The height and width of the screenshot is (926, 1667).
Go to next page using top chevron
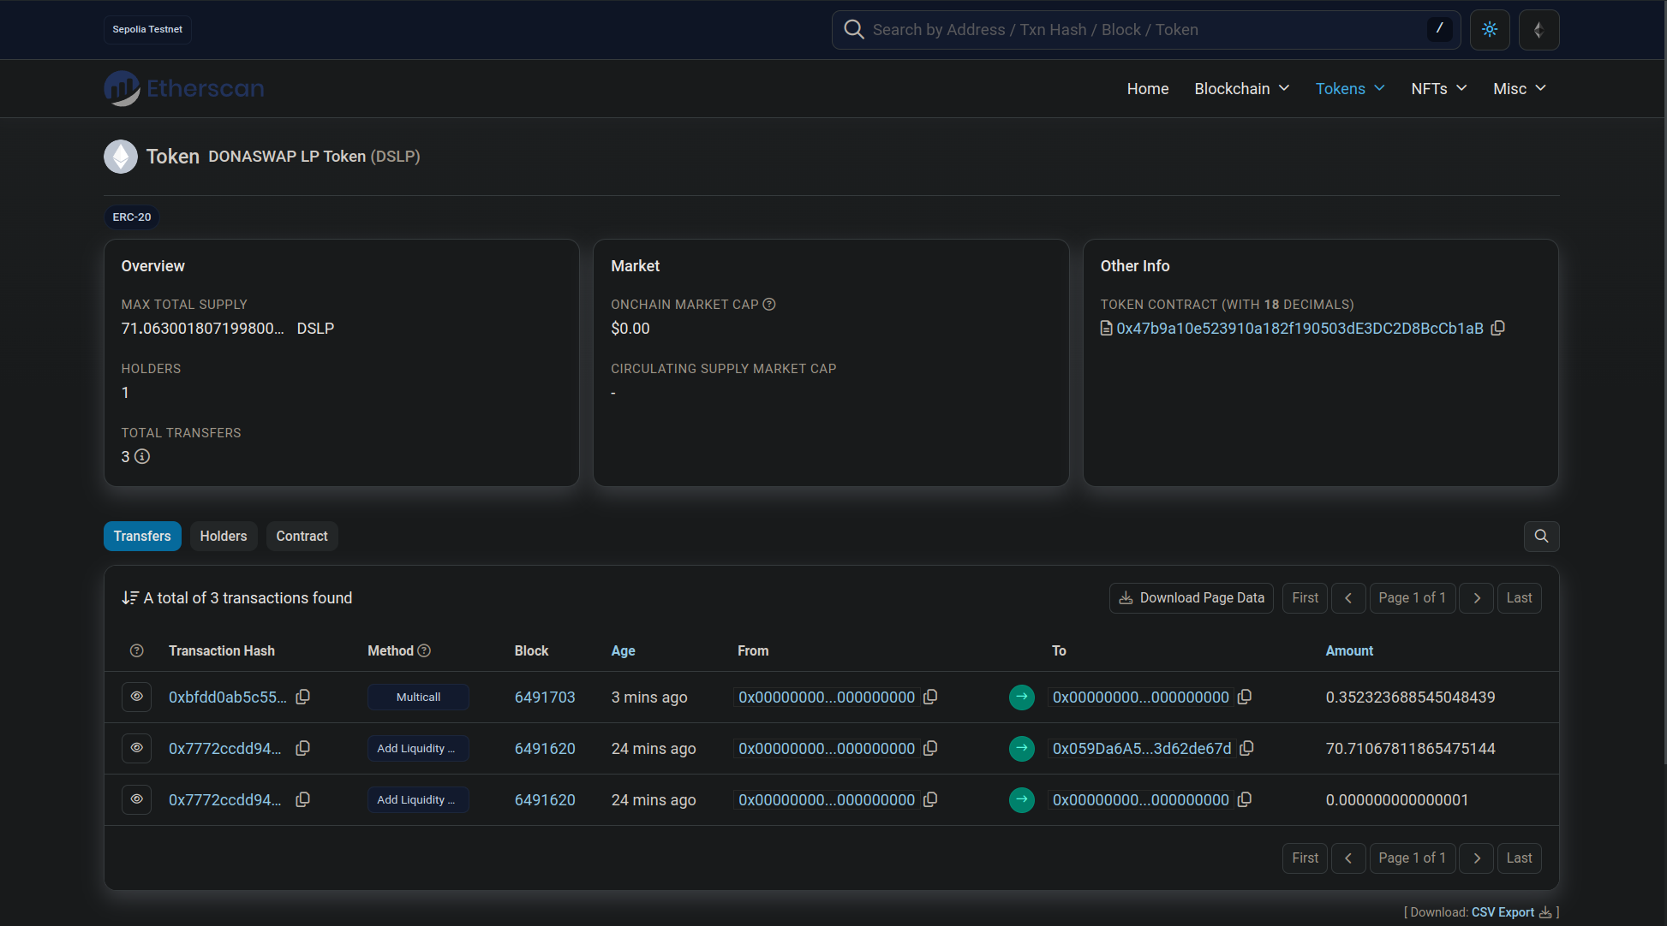coord(1477,598)
